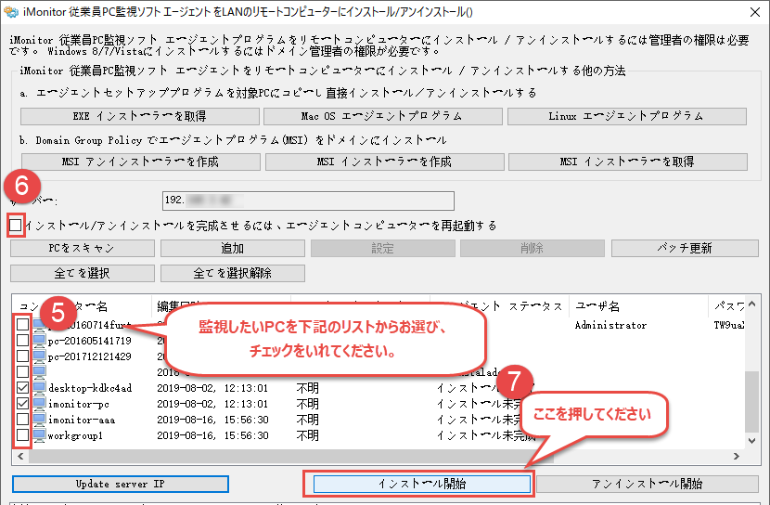Click the pc-201712121429 computer icon
Viewport: 770px width, 505px height.
tap(39, 356)
